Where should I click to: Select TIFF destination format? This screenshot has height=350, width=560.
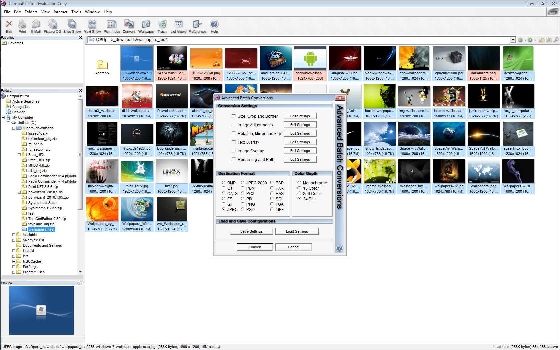(x=272, y=209)
